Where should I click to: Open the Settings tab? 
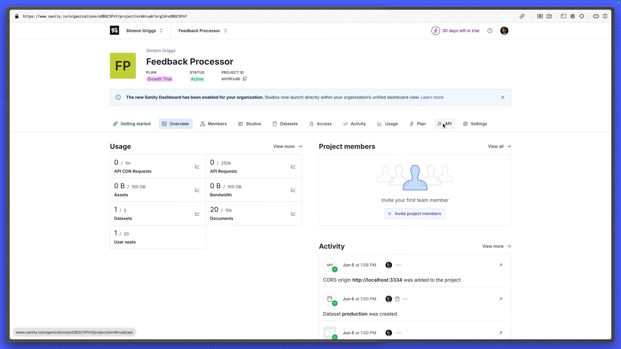pos(475,124)
